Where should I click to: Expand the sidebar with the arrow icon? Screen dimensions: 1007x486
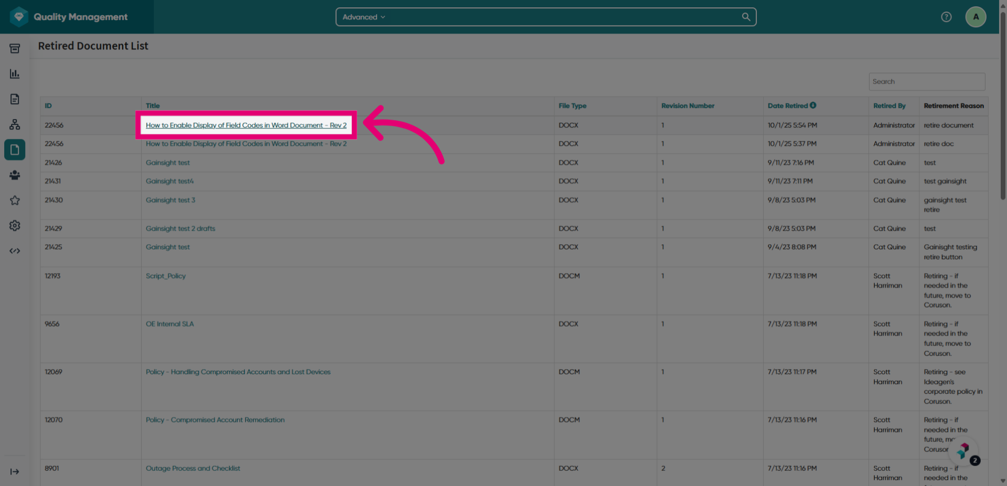click(x=15, y=472)
